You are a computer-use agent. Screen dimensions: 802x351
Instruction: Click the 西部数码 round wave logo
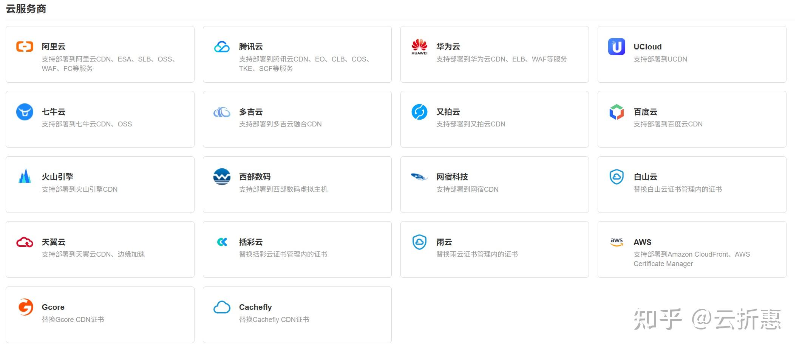[222, 177]
